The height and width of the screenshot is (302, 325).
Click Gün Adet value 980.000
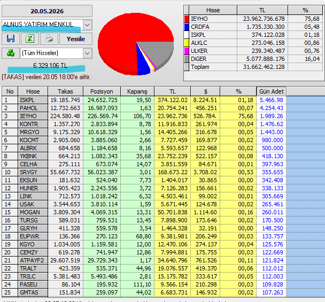point(272,141)
